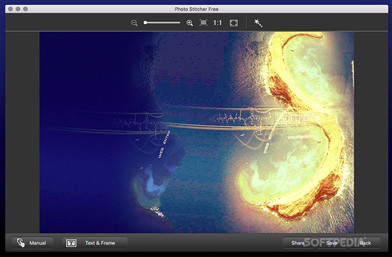The width and height of the screenshot is (392, 257).
Task: Go Back to the previous screen
Action: [x=365, y=243]
